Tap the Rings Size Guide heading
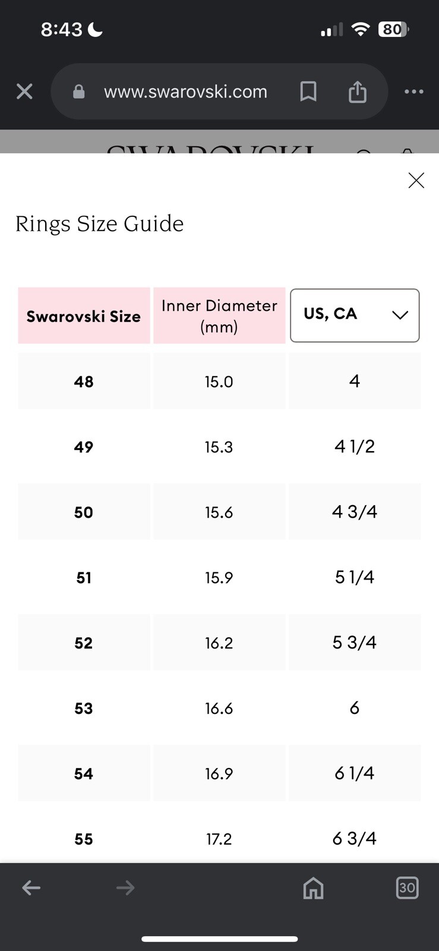Viewport: 439px width, 951px height. 99,223
